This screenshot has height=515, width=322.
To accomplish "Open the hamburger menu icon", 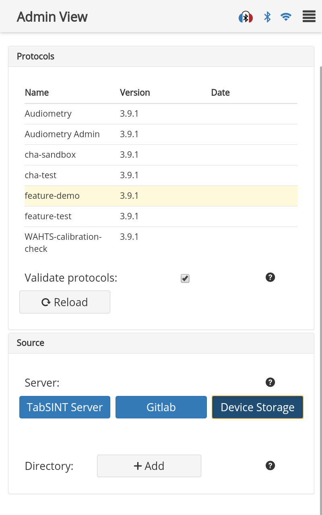I will [x=309, y=16].
